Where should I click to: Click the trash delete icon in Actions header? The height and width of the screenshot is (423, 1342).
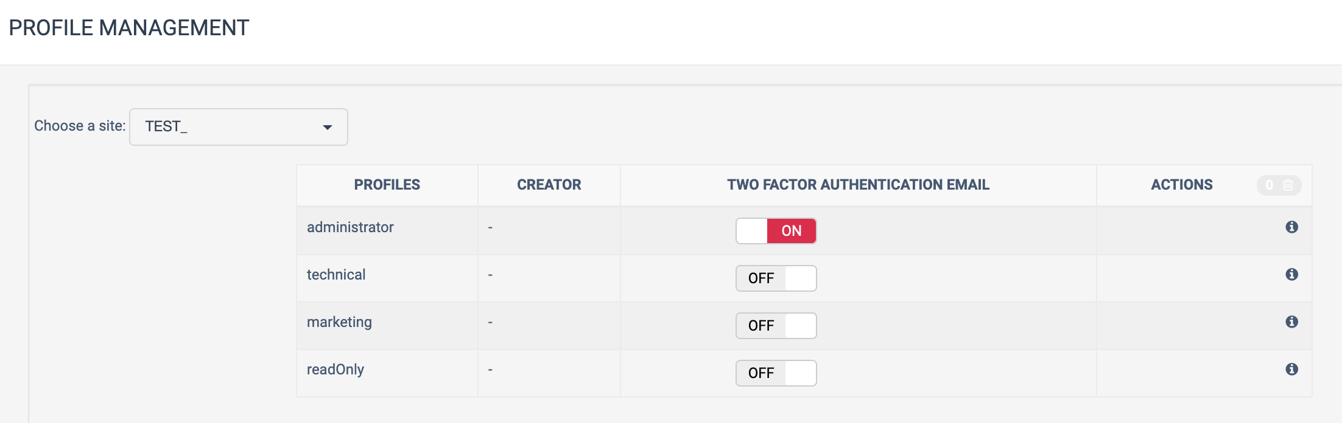pyautogui.click(x=1288, y=185)
